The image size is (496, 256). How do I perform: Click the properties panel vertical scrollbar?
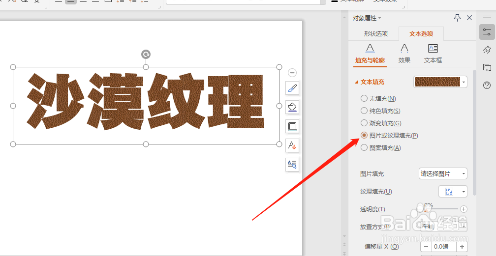[474, 133]
